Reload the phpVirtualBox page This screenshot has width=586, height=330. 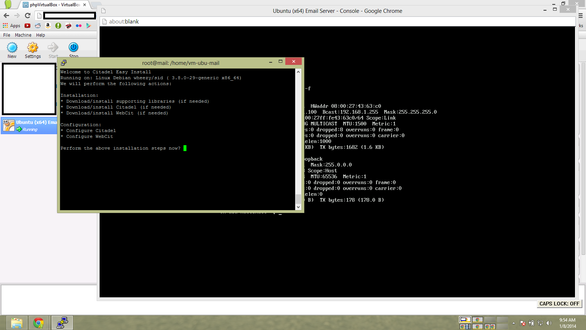pyautogui.click(x=27, y=15)
